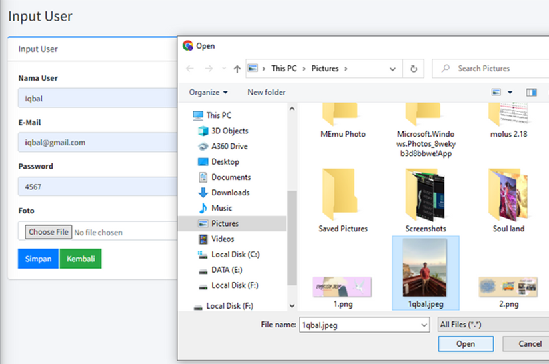Click the Music note icon
This screenshot has height=364, width=549.
pos(203,208)
